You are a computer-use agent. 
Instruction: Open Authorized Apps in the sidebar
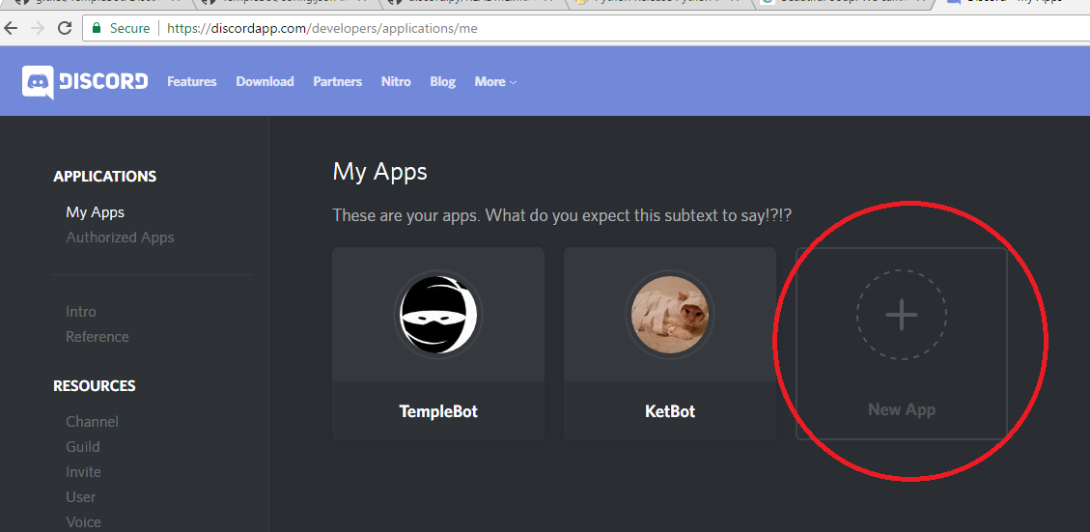coord(121,238)
